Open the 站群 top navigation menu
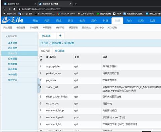The image size is (161, 132). click(x=153, y=20)
